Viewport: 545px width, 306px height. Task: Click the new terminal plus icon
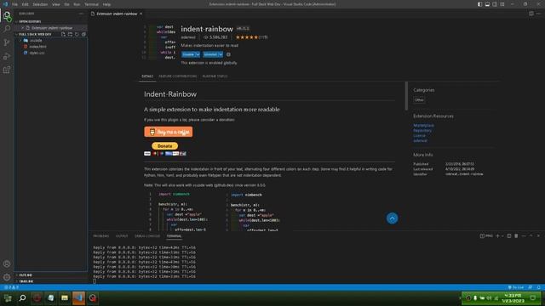click(x=497, y=236)
